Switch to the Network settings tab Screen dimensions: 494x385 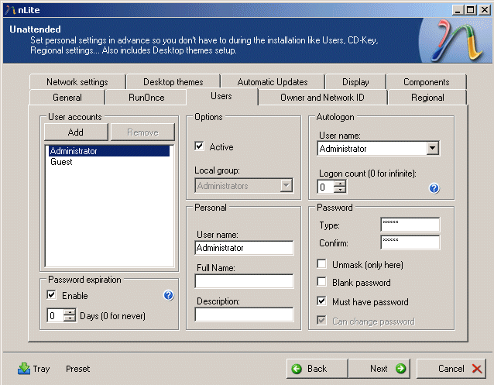(77, 82)
